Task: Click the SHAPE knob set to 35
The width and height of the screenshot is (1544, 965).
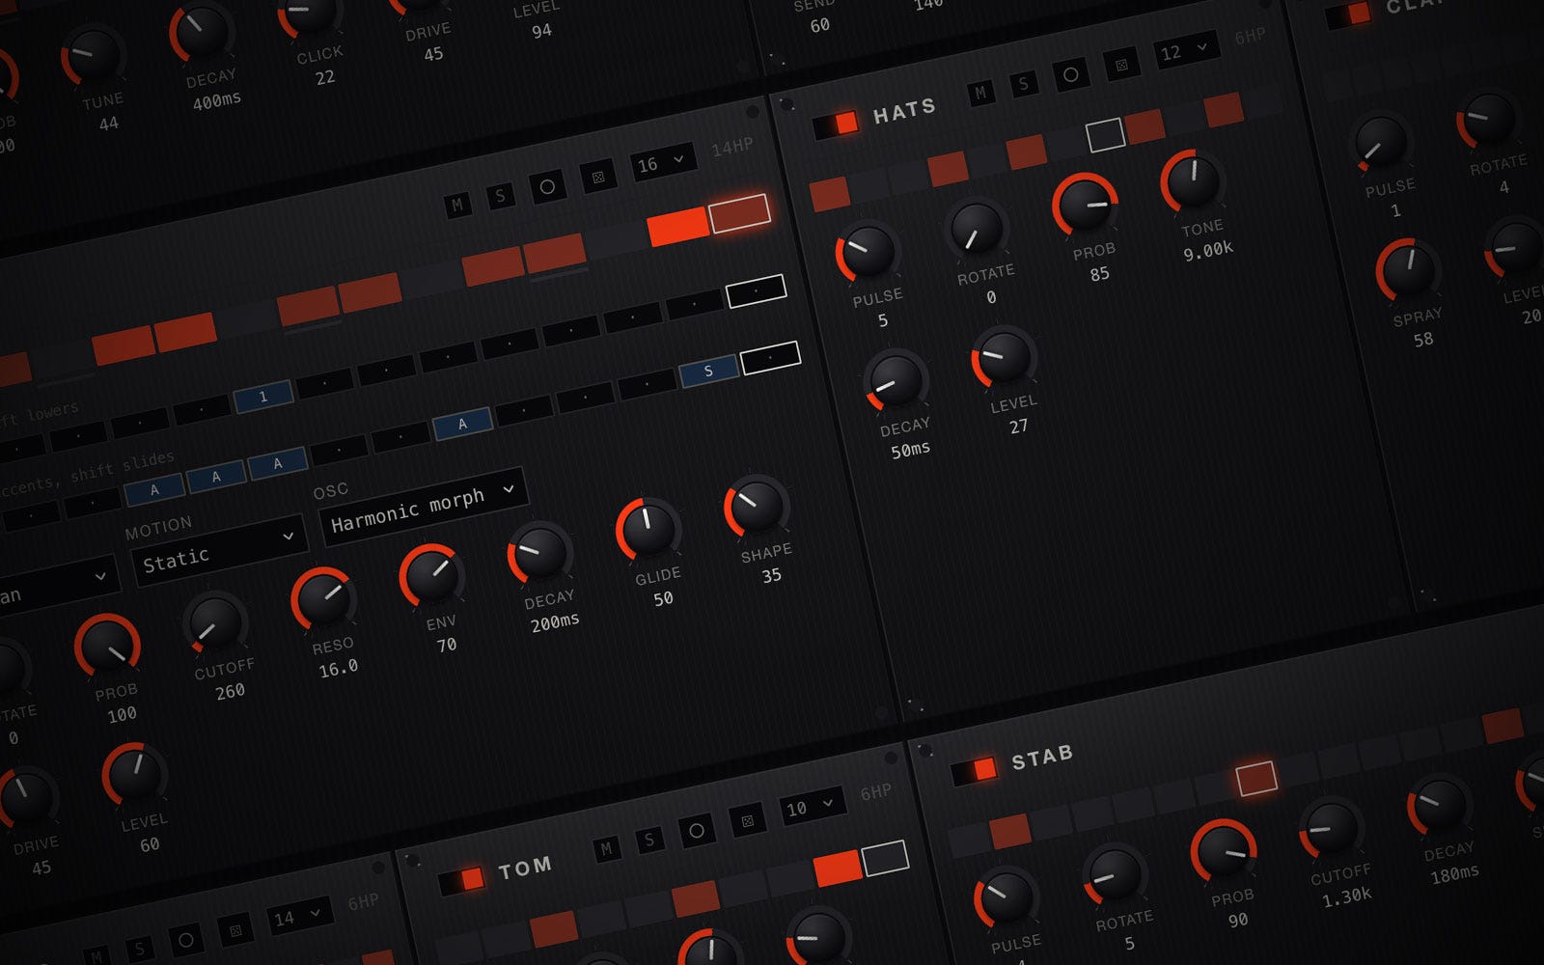Action: point(758,506)
